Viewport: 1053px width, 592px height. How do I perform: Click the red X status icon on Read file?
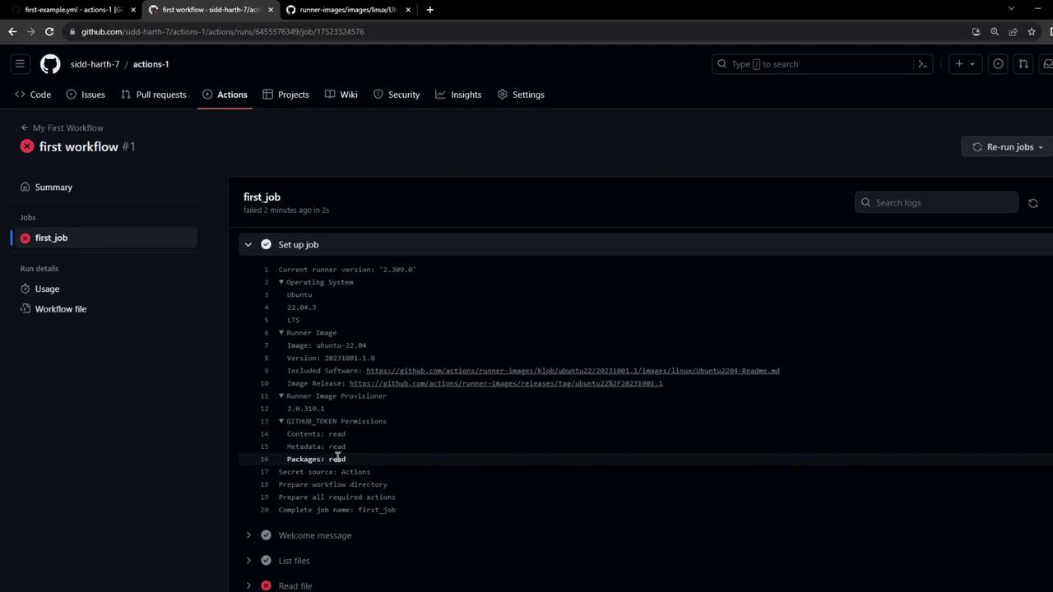[266, 585]
